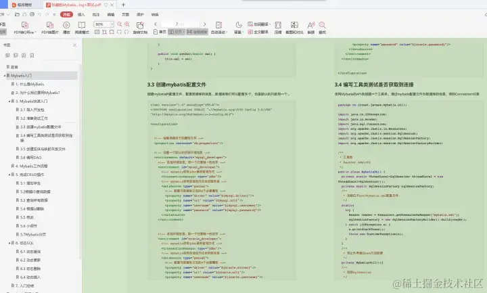This screenshot has width=487, height=293.
Task: Click the open folder icon in quick toolbar
Action: [x=17, y=14]
